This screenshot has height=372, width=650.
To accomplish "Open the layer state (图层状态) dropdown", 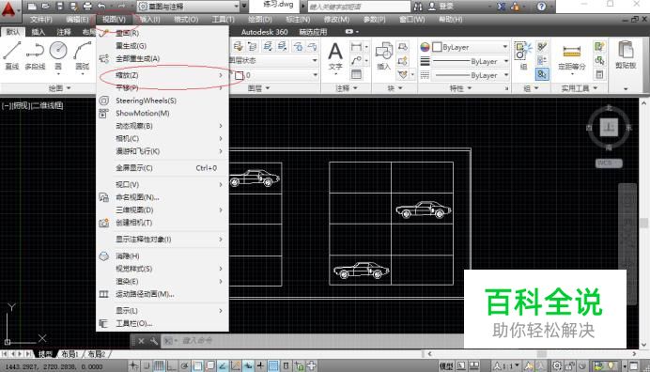I will tap(274, 60).
